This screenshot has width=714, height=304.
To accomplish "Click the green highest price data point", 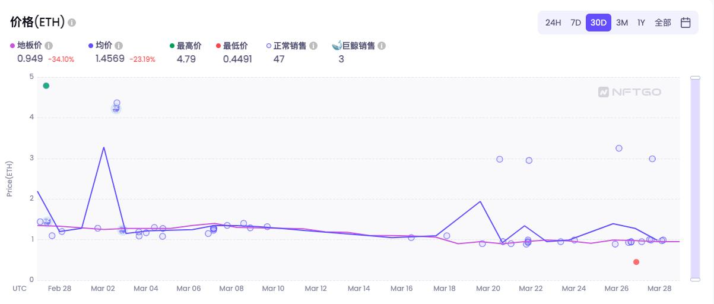I will click(46, 85).
